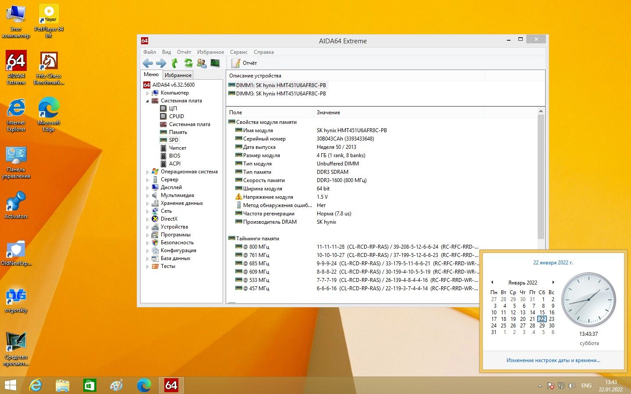Click the Forward arrow in AIDA64 toolbar
The height and width of the screenshot is (394, 631).
coord(161,63)
